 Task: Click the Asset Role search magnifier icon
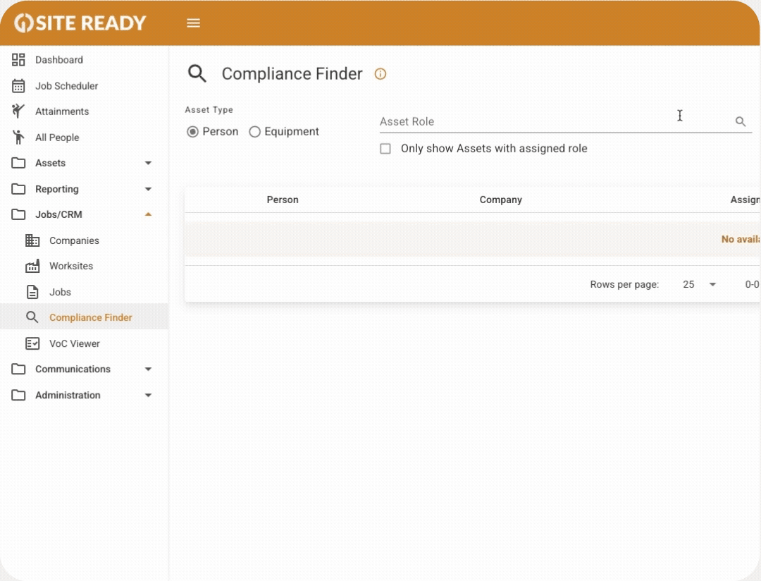[741, 121]
